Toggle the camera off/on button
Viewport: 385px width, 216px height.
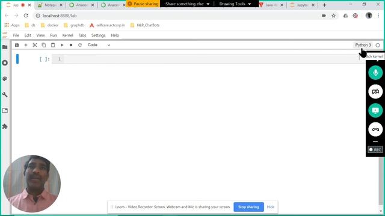click(x=375, y=92)
